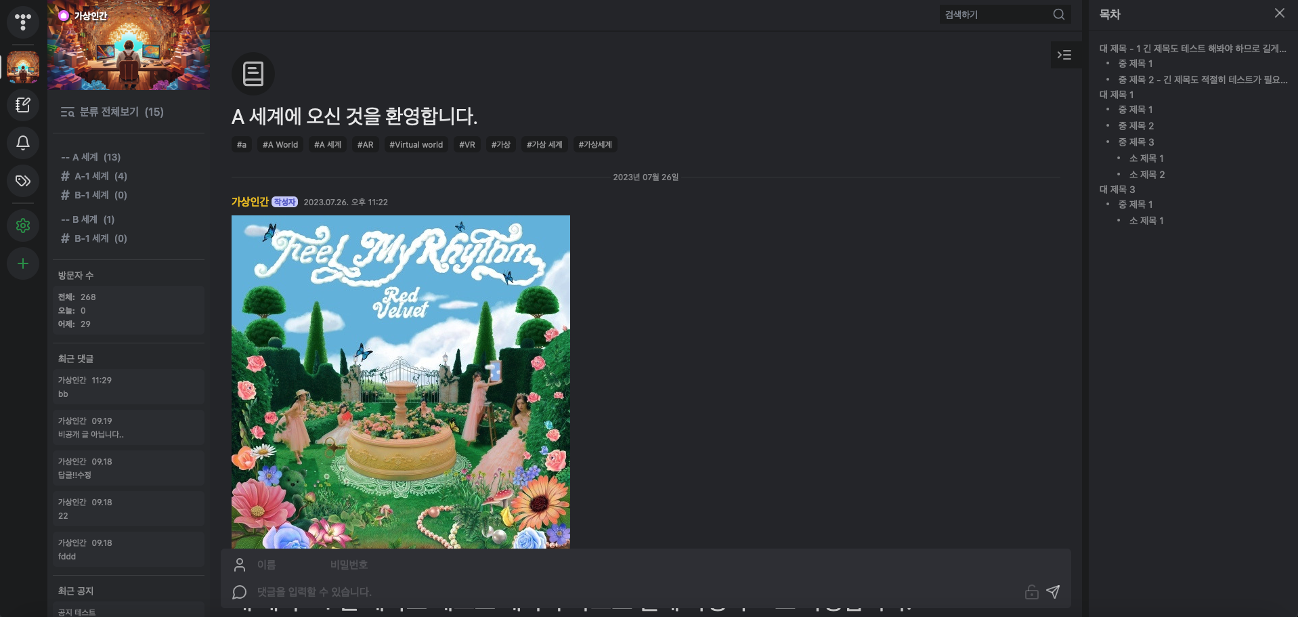Jump to long 중 제목 2 heading
Image resolution: width=1298 pixels, height=617 pixels.
(x=1203, y=80)
